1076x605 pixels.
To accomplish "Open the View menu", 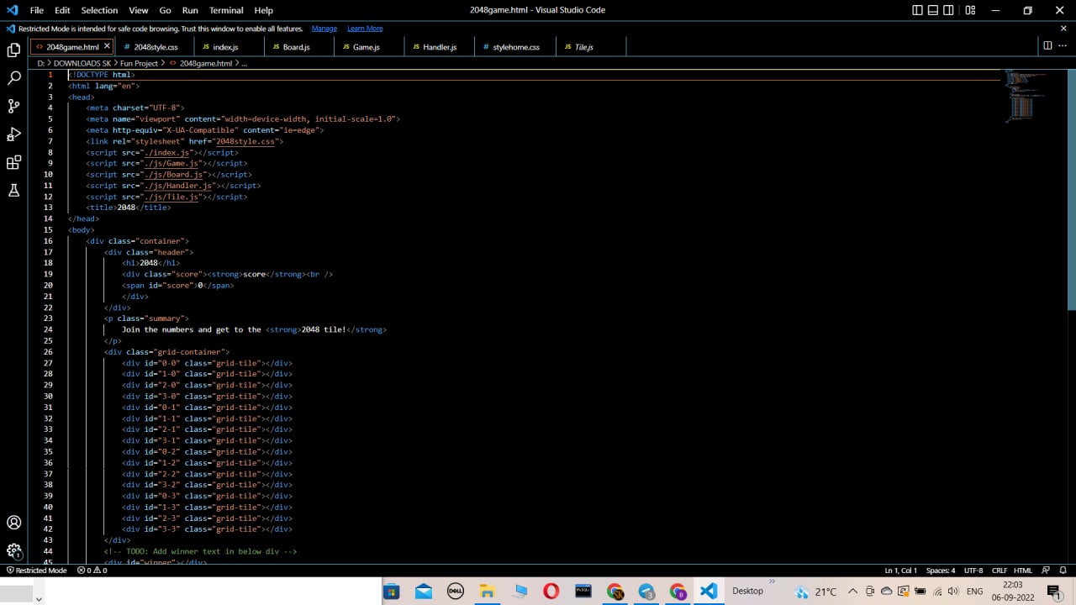I will point(139,10).
